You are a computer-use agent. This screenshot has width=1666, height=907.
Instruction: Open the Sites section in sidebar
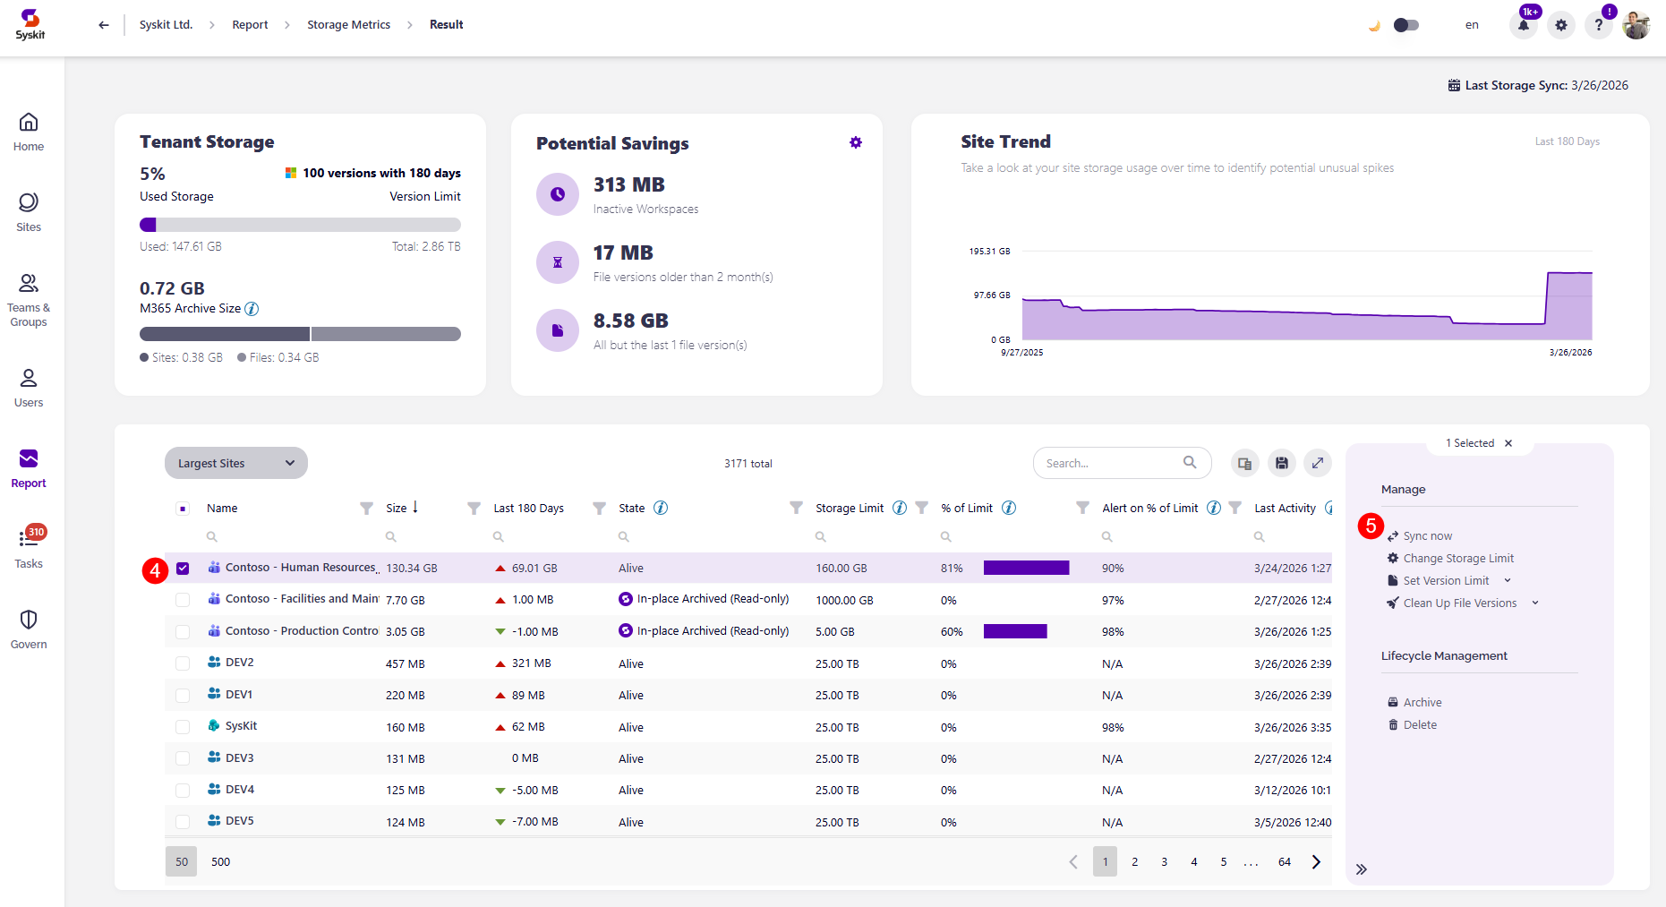click(28, 212)
